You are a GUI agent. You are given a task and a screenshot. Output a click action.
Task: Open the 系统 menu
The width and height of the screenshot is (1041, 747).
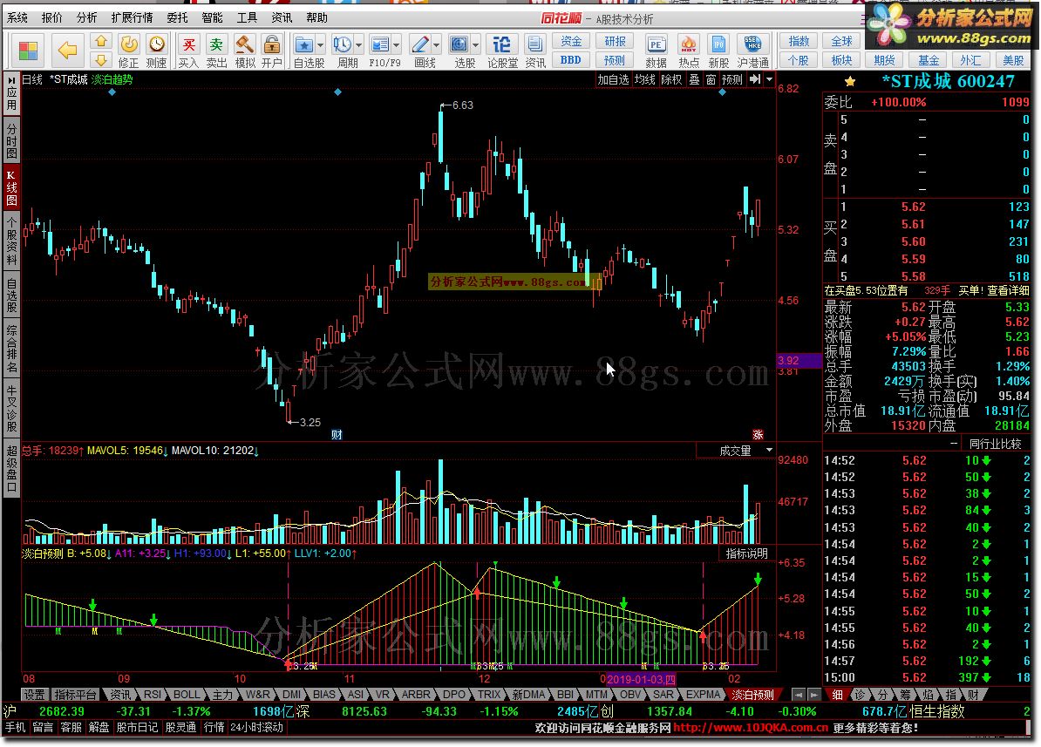[x=17, y=18]
